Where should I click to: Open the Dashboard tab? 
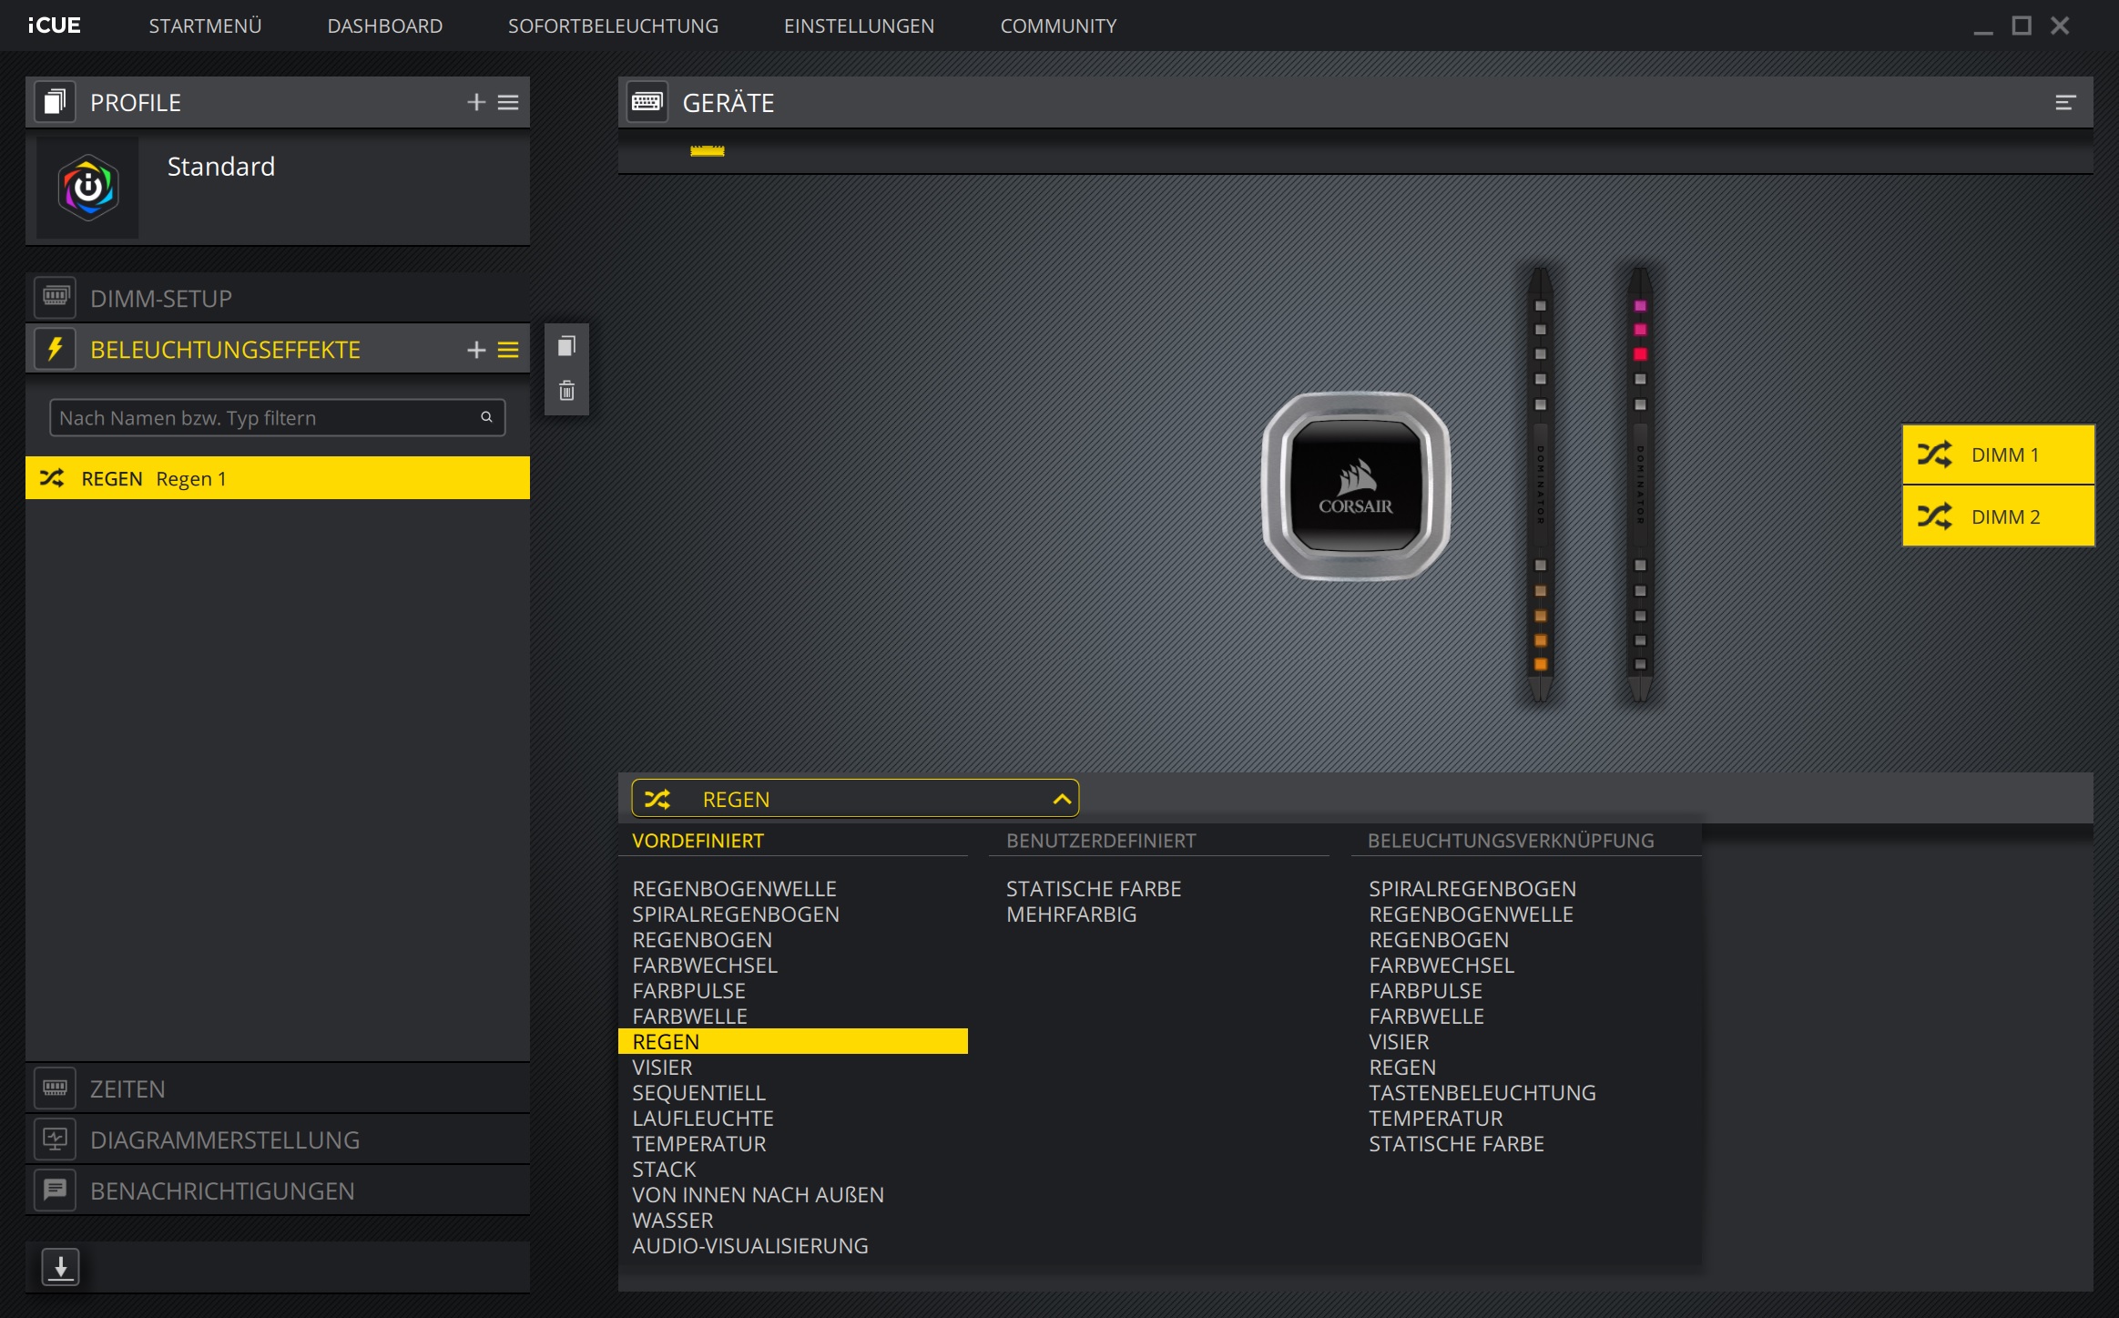[x=384, y=26]
